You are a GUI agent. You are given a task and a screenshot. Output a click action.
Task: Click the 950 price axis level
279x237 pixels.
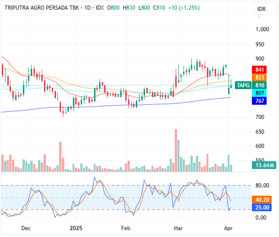[260, 45]
